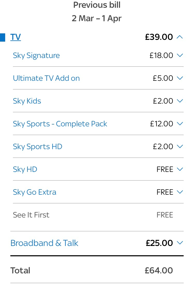
Task: Open Sky Sports HD link
Action: tap(38, 147)
